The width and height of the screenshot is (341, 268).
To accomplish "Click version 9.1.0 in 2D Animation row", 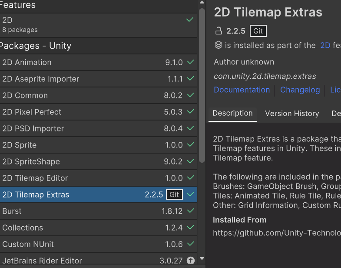I will click(174, 62).
